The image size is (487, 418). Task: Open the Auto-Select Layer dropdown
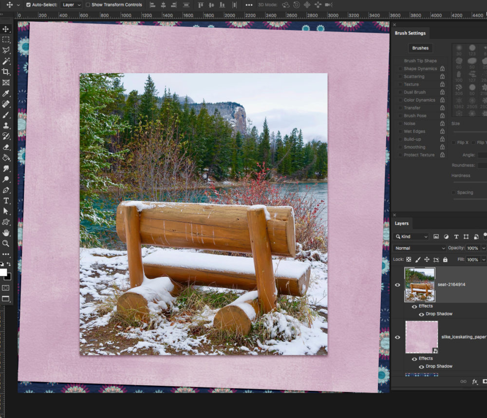[x=71, y=5]
